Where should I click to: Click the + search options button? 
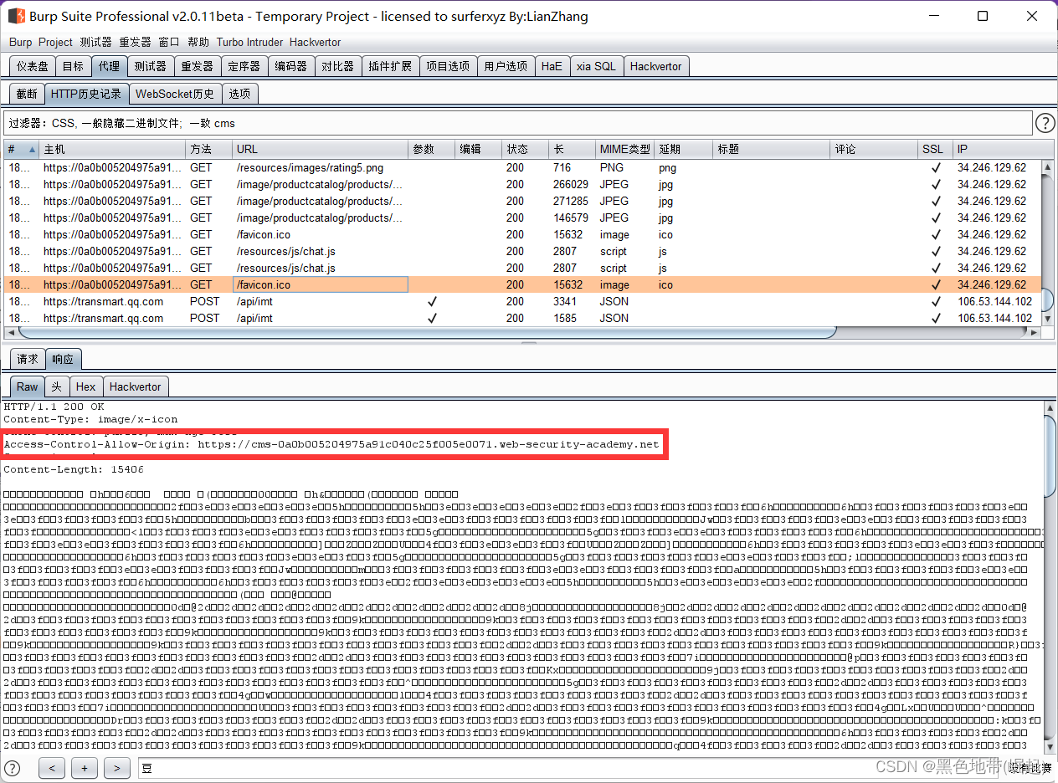pos(85,768)
